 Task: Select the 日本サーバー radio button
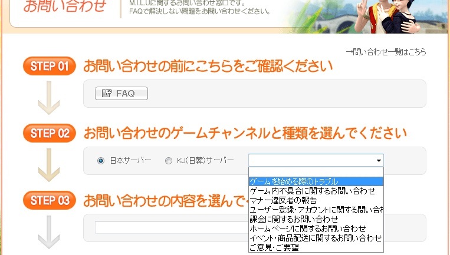click(x=101, y=160)
